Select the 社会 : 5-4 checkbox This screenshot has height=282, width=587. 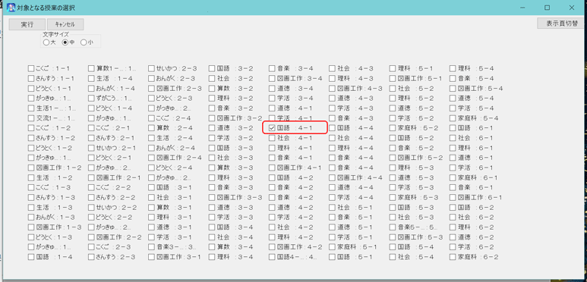[393, 257]
